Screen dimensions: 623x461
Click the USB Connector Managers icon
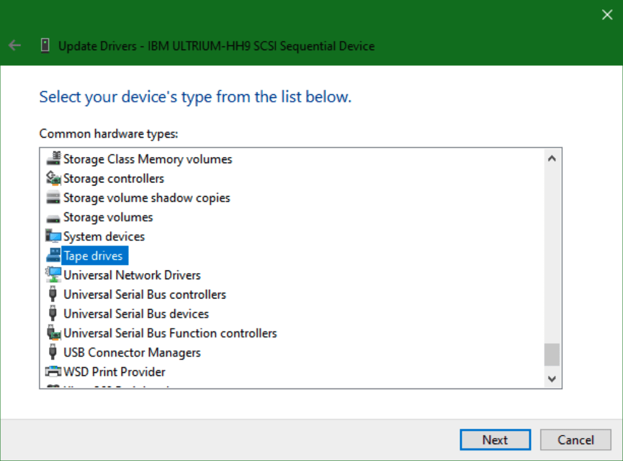pos(54,352)
